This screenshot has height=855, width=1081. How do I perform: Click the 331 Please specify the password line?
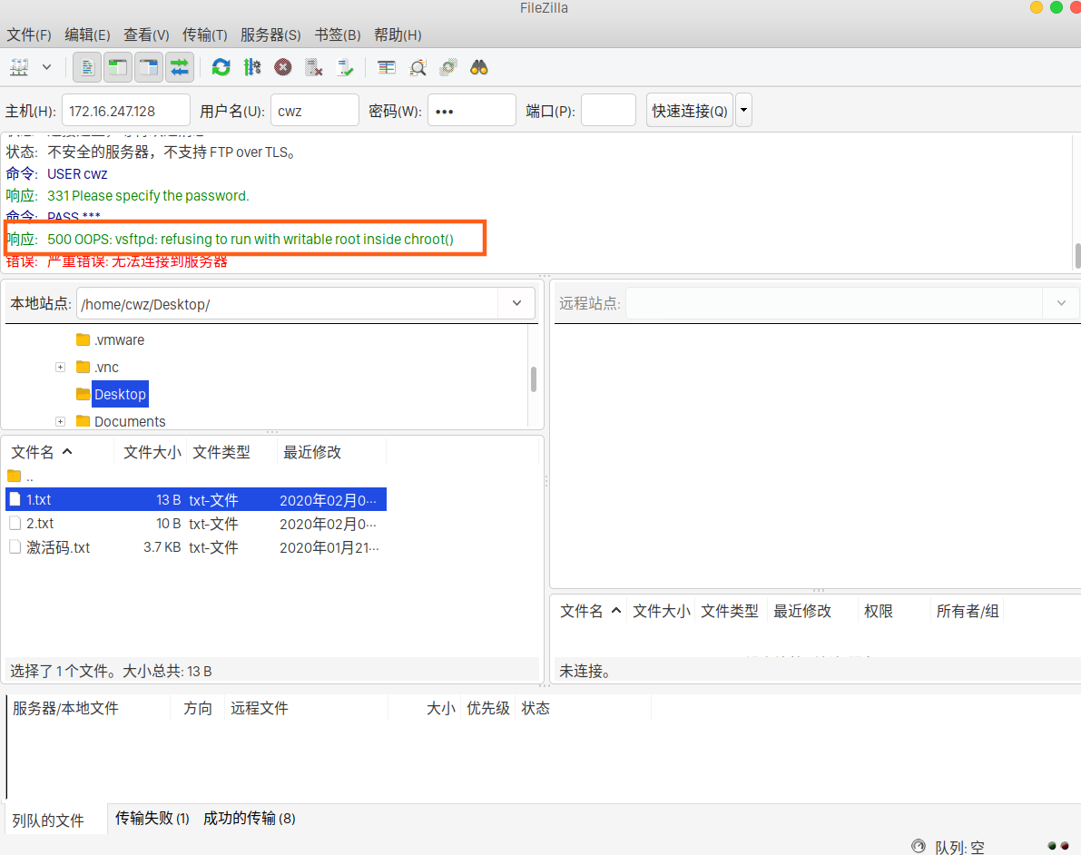pos(148,196)
